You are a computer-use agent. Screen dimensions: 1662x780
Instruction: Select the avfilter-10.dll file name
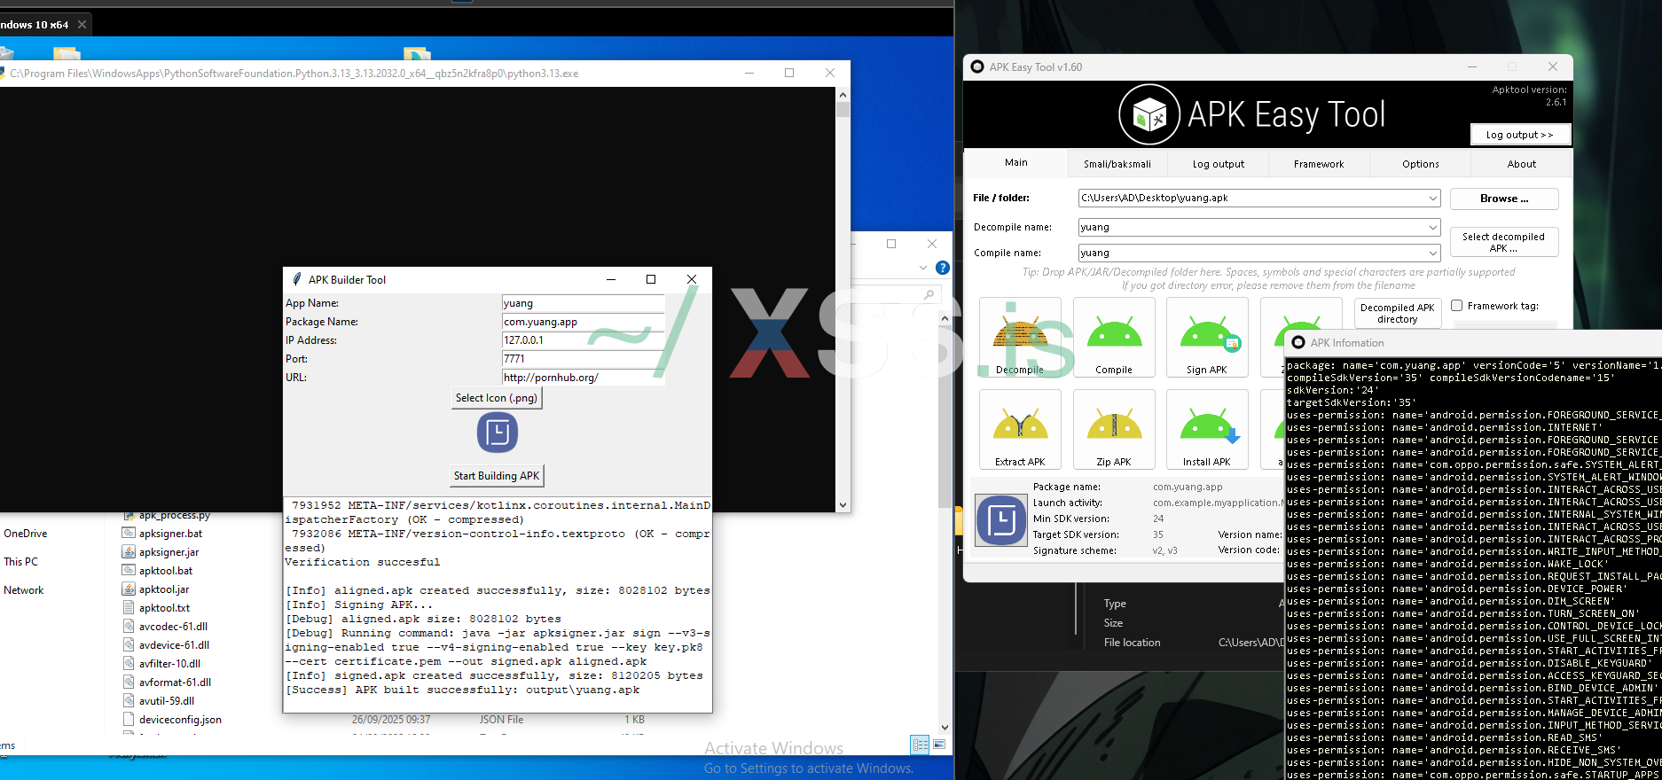click(x=170, y=664)
